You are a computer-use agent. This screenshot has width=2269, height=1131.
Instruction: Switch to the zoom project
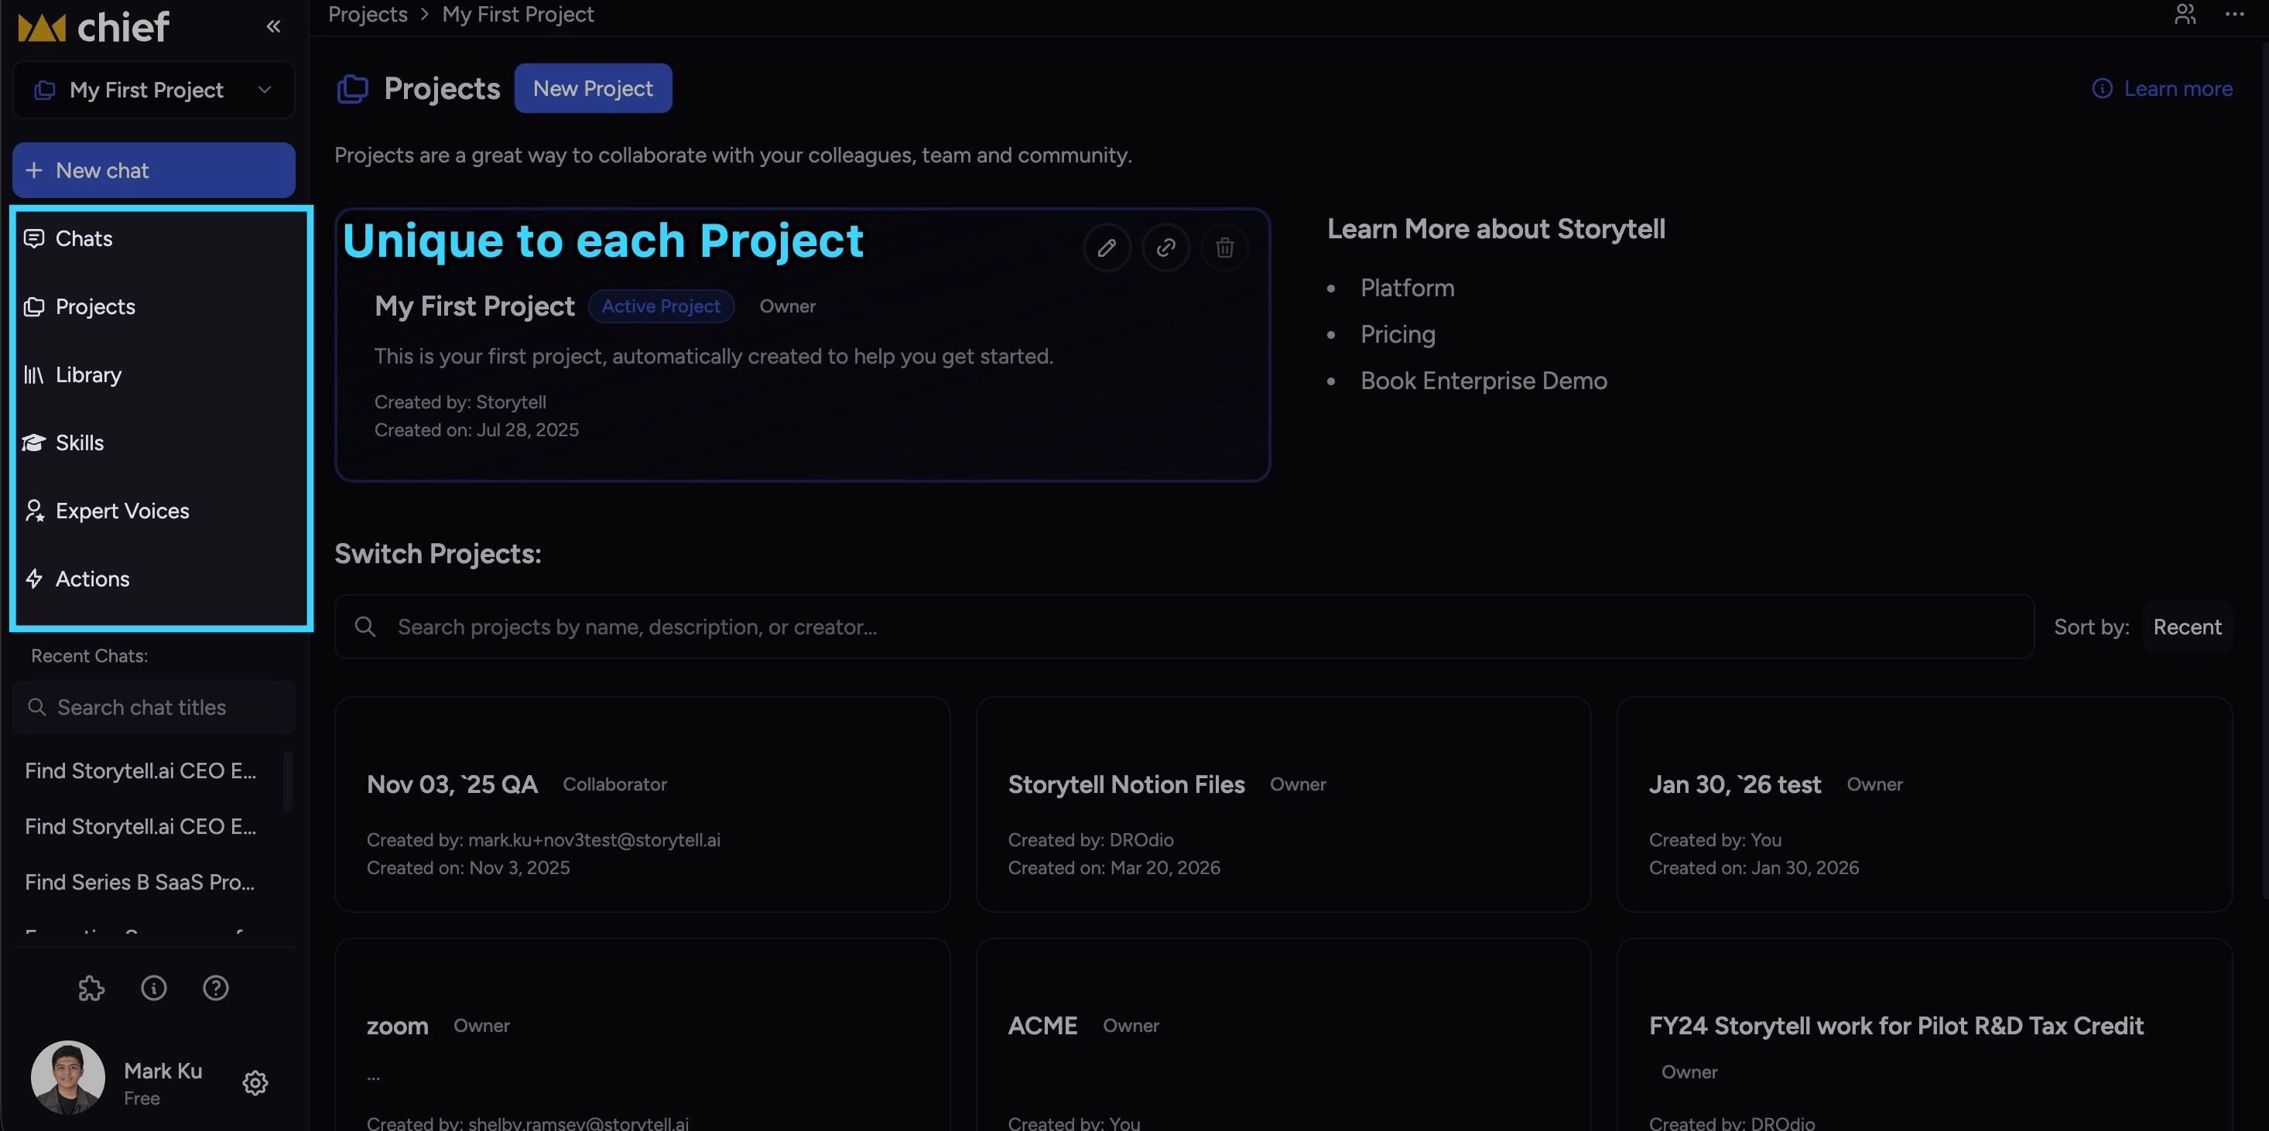tap(642, 1034)
